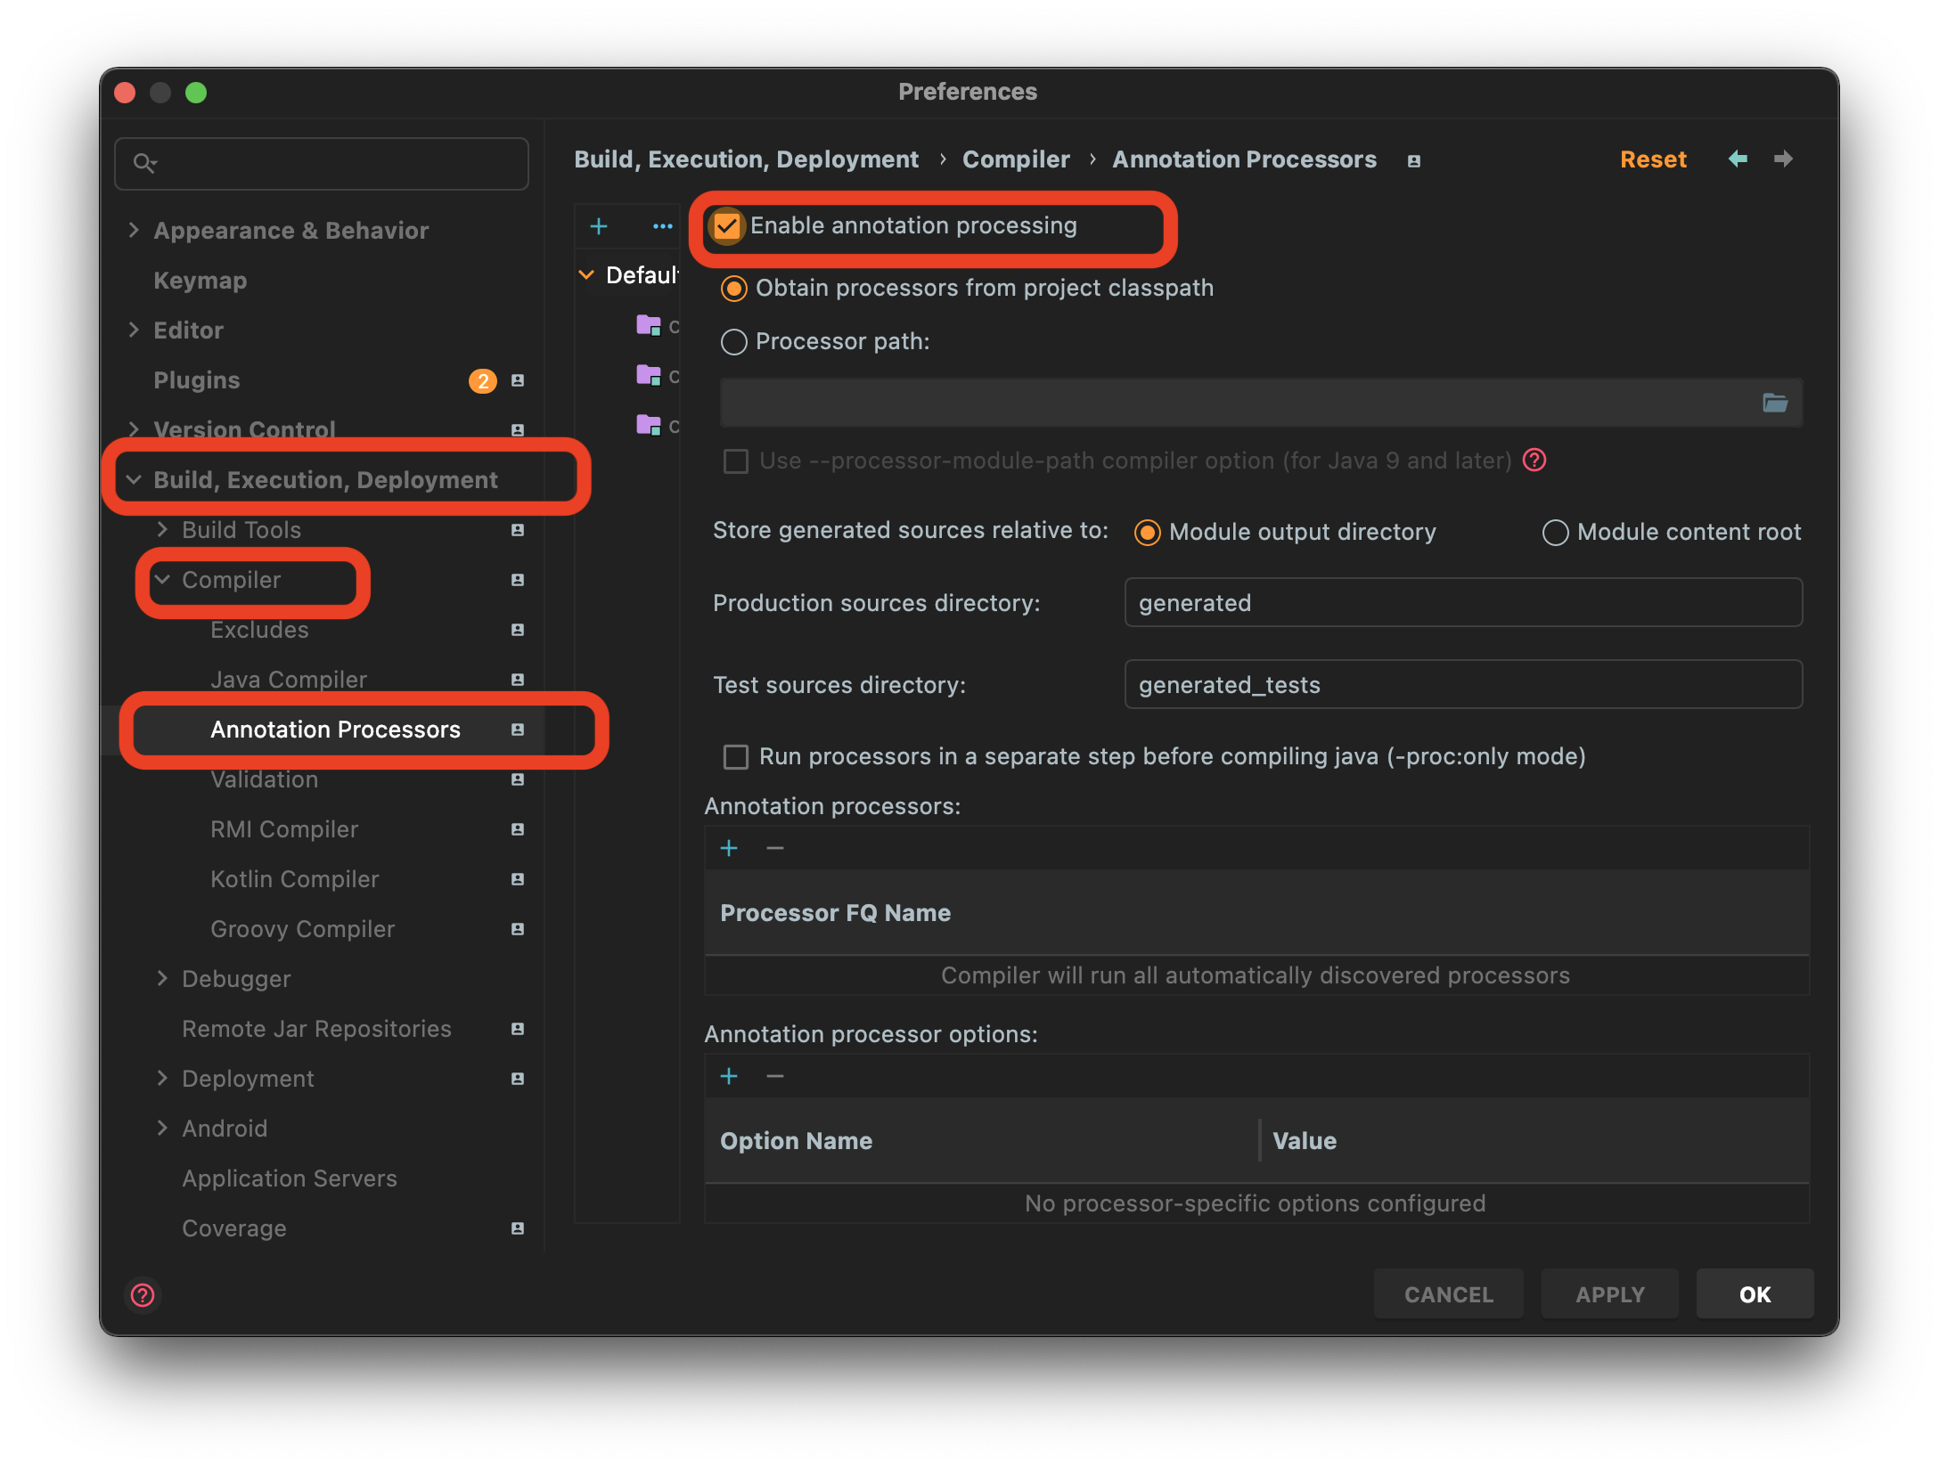Click the help icon next to processor-module-path option
The height and width of the screenshot is (1468, 1939).
[x=1534, y=461]
